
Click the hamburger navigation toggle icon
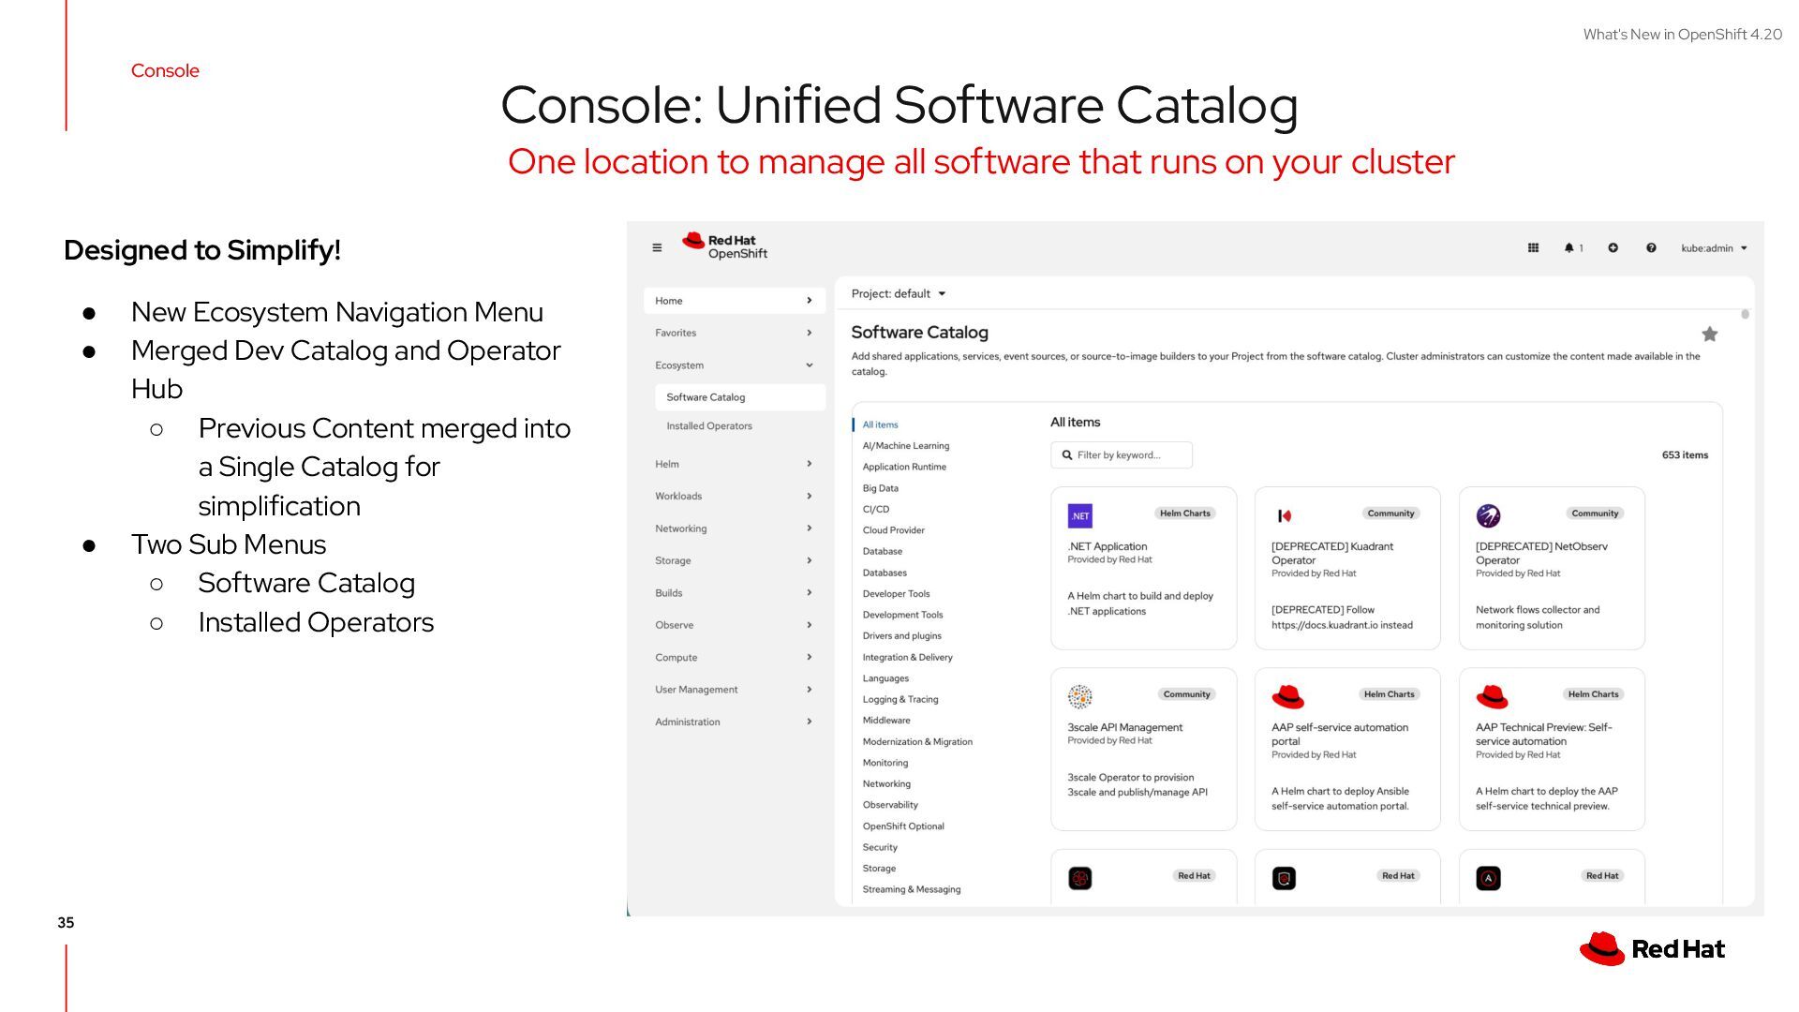[657, 248]
